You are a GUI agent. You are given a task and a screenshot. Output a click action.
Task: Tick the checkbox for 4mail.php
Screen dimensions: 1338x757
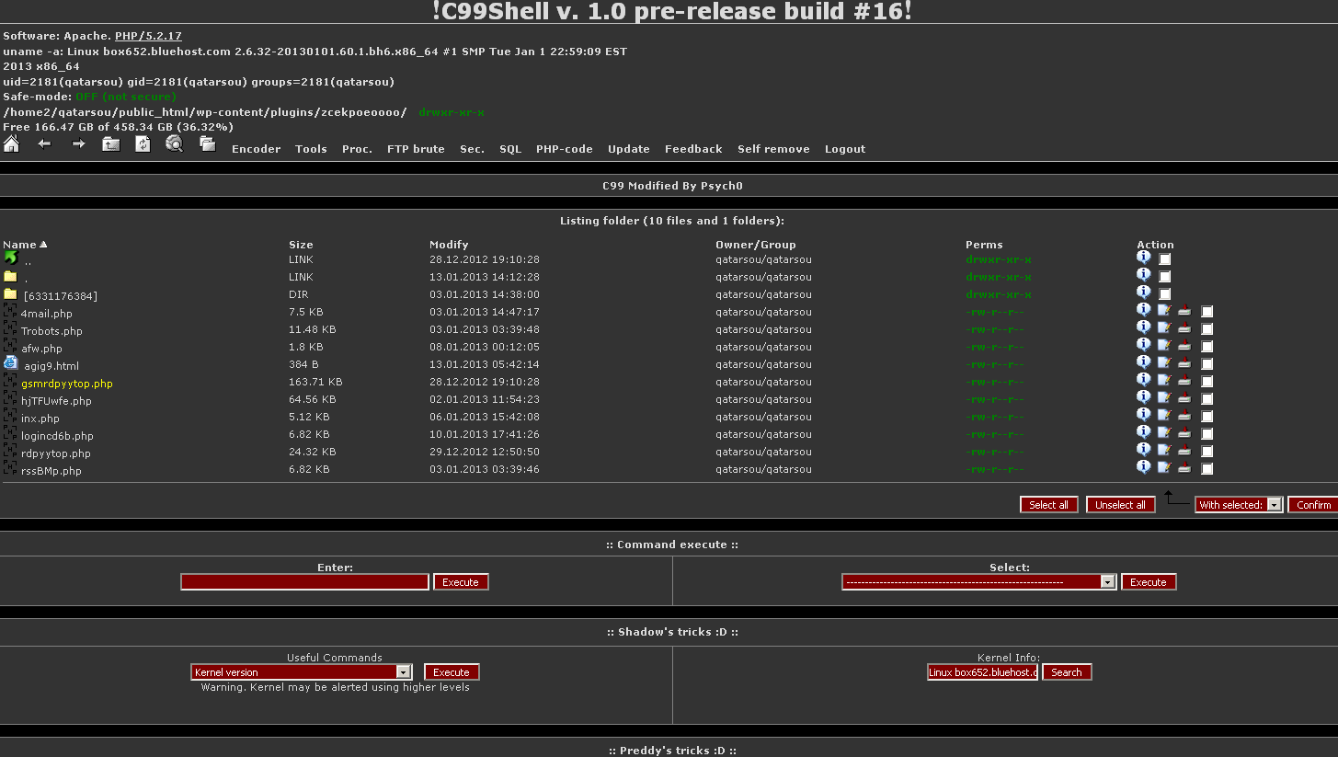click(x=1207, y=312)
